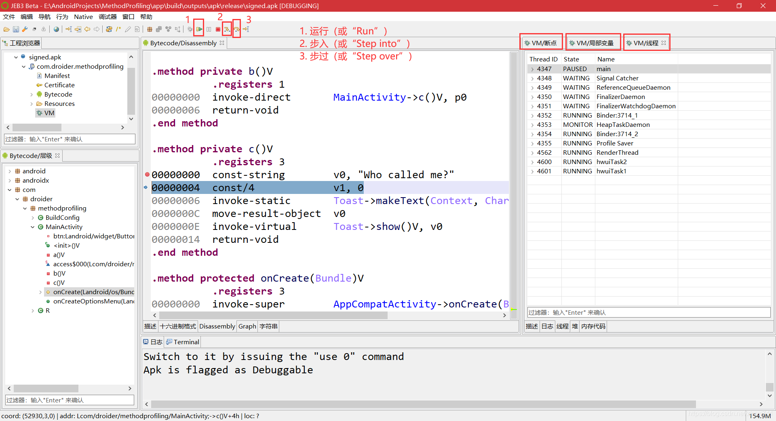The width and height of the screenshot is (776, 421).
Task: Click the Thread ID column header
Action: pyautogui.click(x=544, y=59)
